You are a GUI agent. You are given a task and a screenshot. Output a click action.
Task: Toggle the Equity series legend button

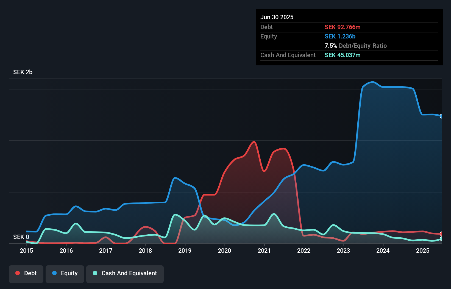point(65,274)
